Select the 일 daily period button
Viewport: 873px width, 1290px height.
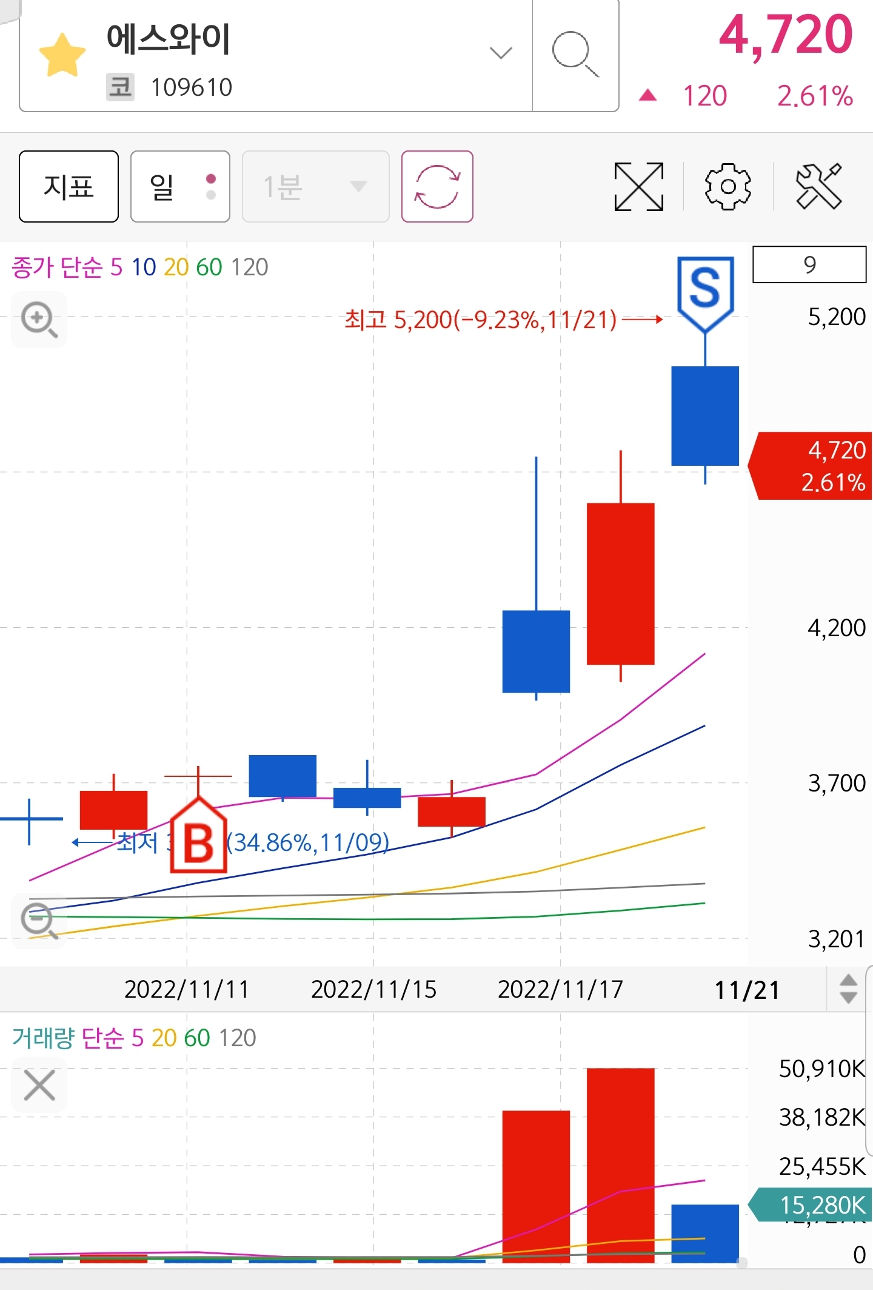(x=180, y=186)
